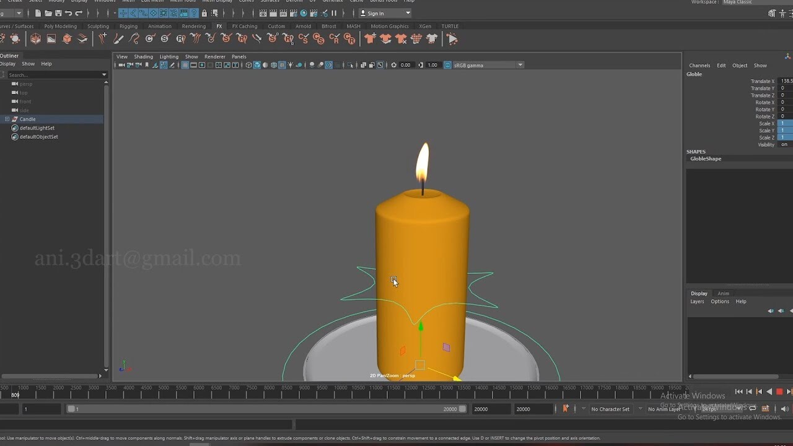Select the nCloth creation icon on the FX shelf

pyautogui.click(x=370, y=38)
